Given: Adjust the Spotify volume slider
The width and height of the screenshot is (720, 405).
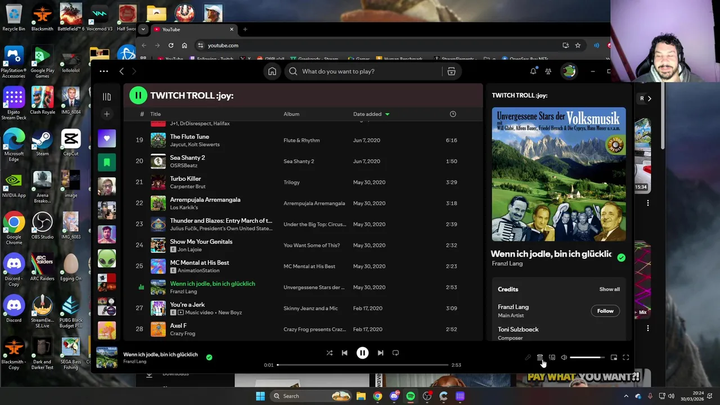Looking at the screenshot, I should 587,357.
